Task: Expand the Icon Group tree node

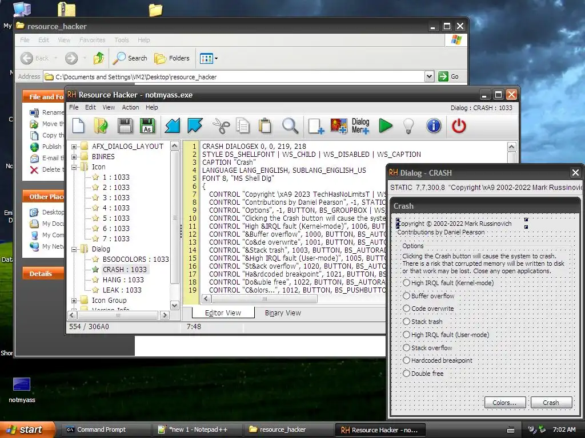Action: pyautogui.click(x=74, y=301)
